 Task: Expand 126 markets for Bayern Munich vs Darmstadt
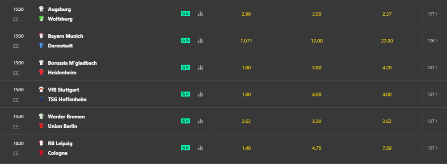coord(432,41)
